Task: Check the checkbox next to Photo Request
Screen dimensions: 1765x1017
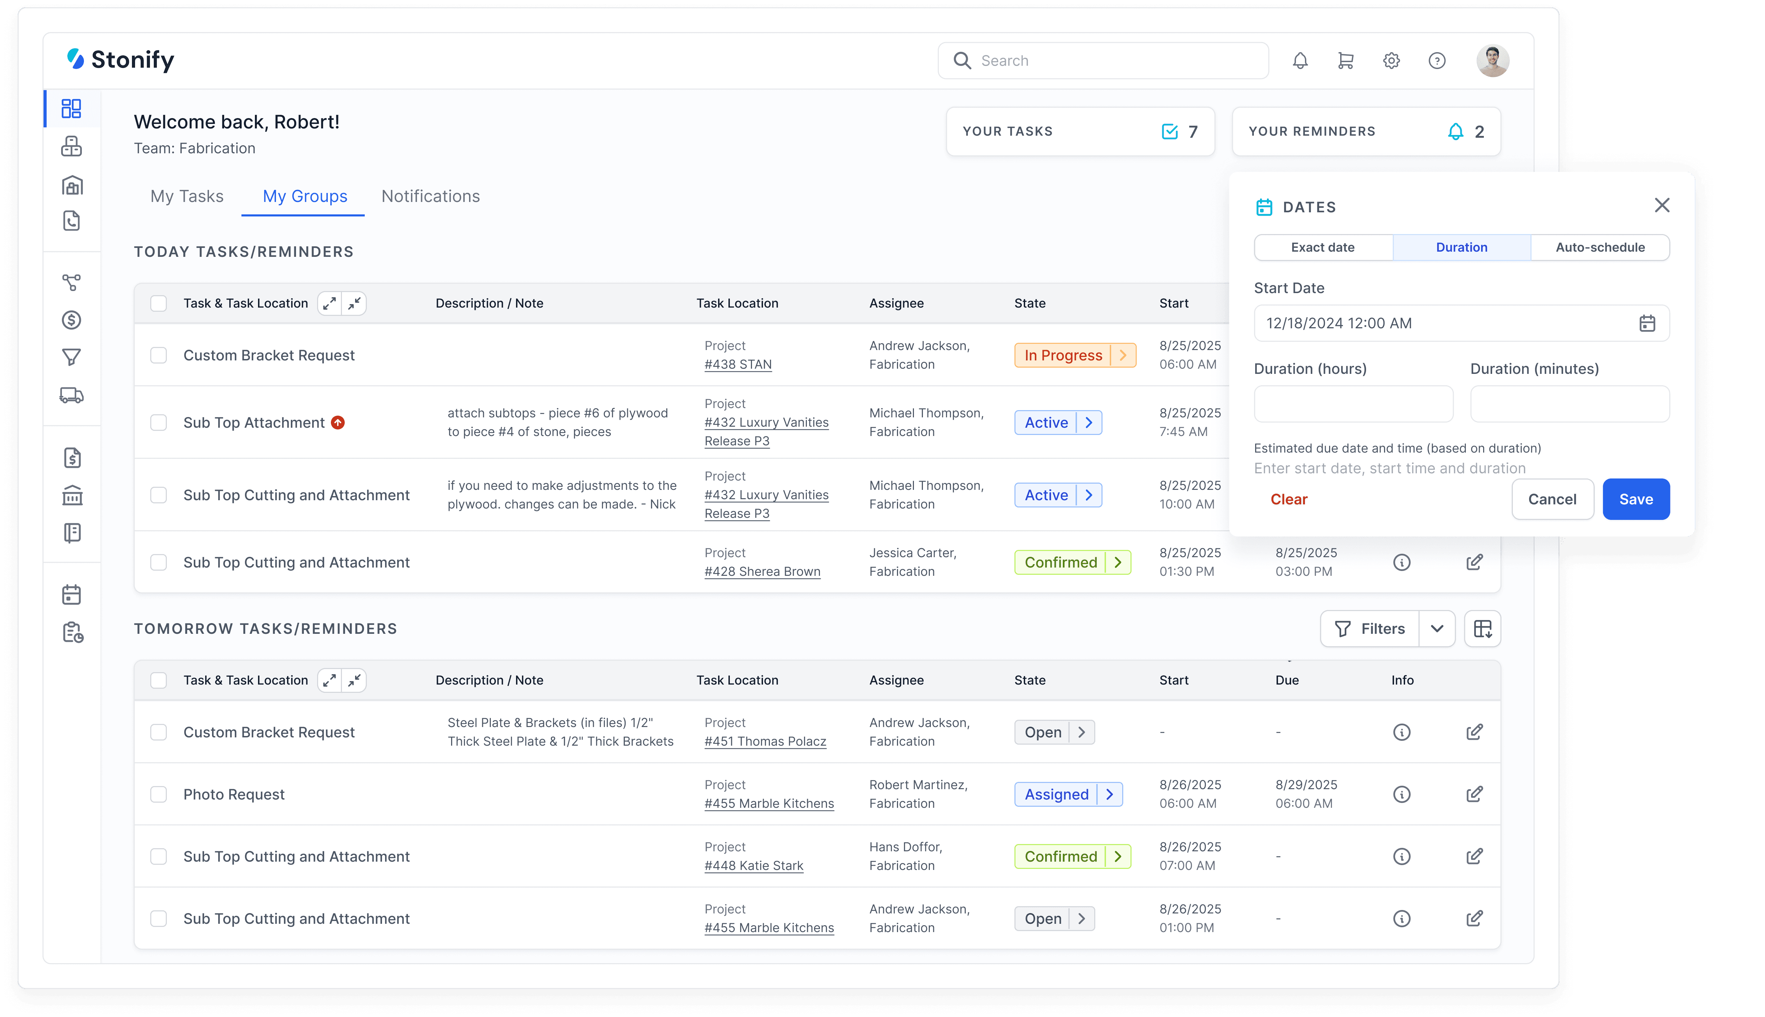Action: [x=159, y=794]
